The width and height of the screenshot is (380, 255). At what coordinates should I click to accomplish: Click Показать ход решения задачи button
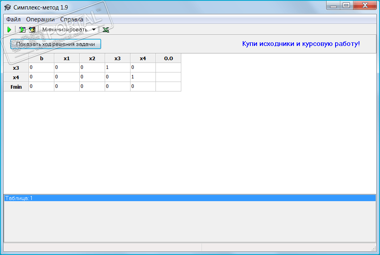(56, 44)
